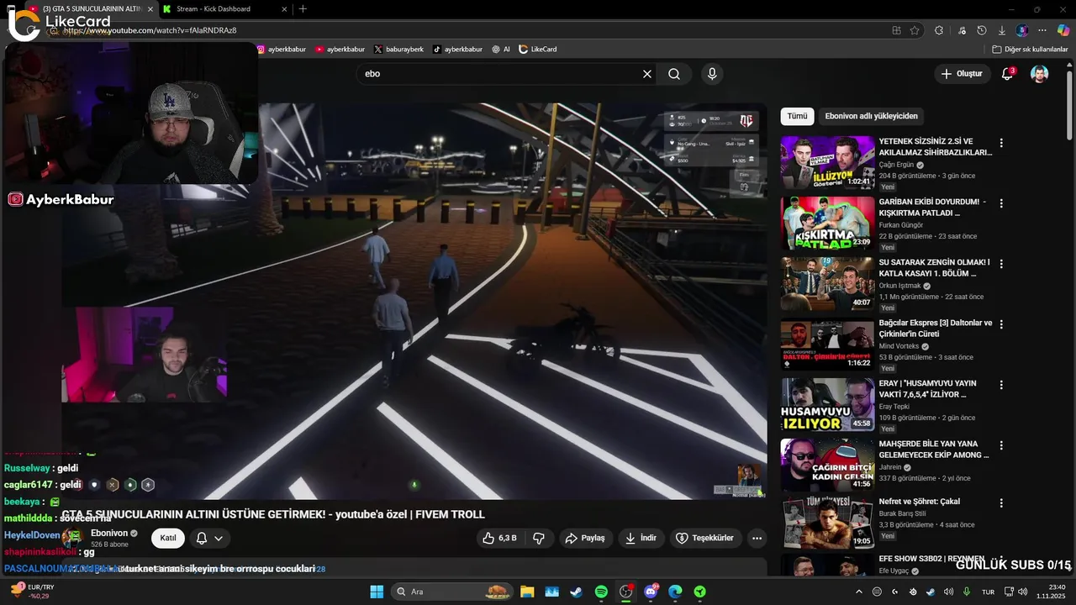Open options for Bağcılar Ekspres video
1076x605 pixels.
1000,324
